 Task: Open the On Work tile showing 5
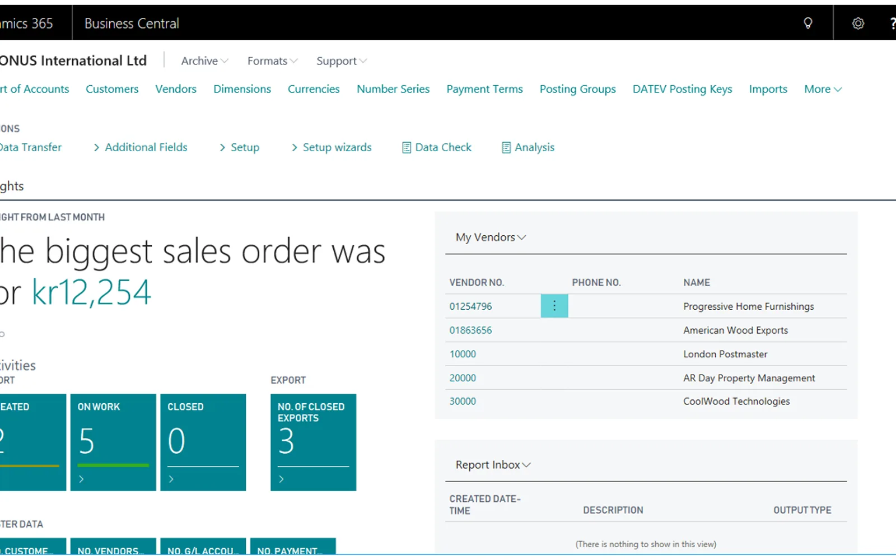point(113,442)
